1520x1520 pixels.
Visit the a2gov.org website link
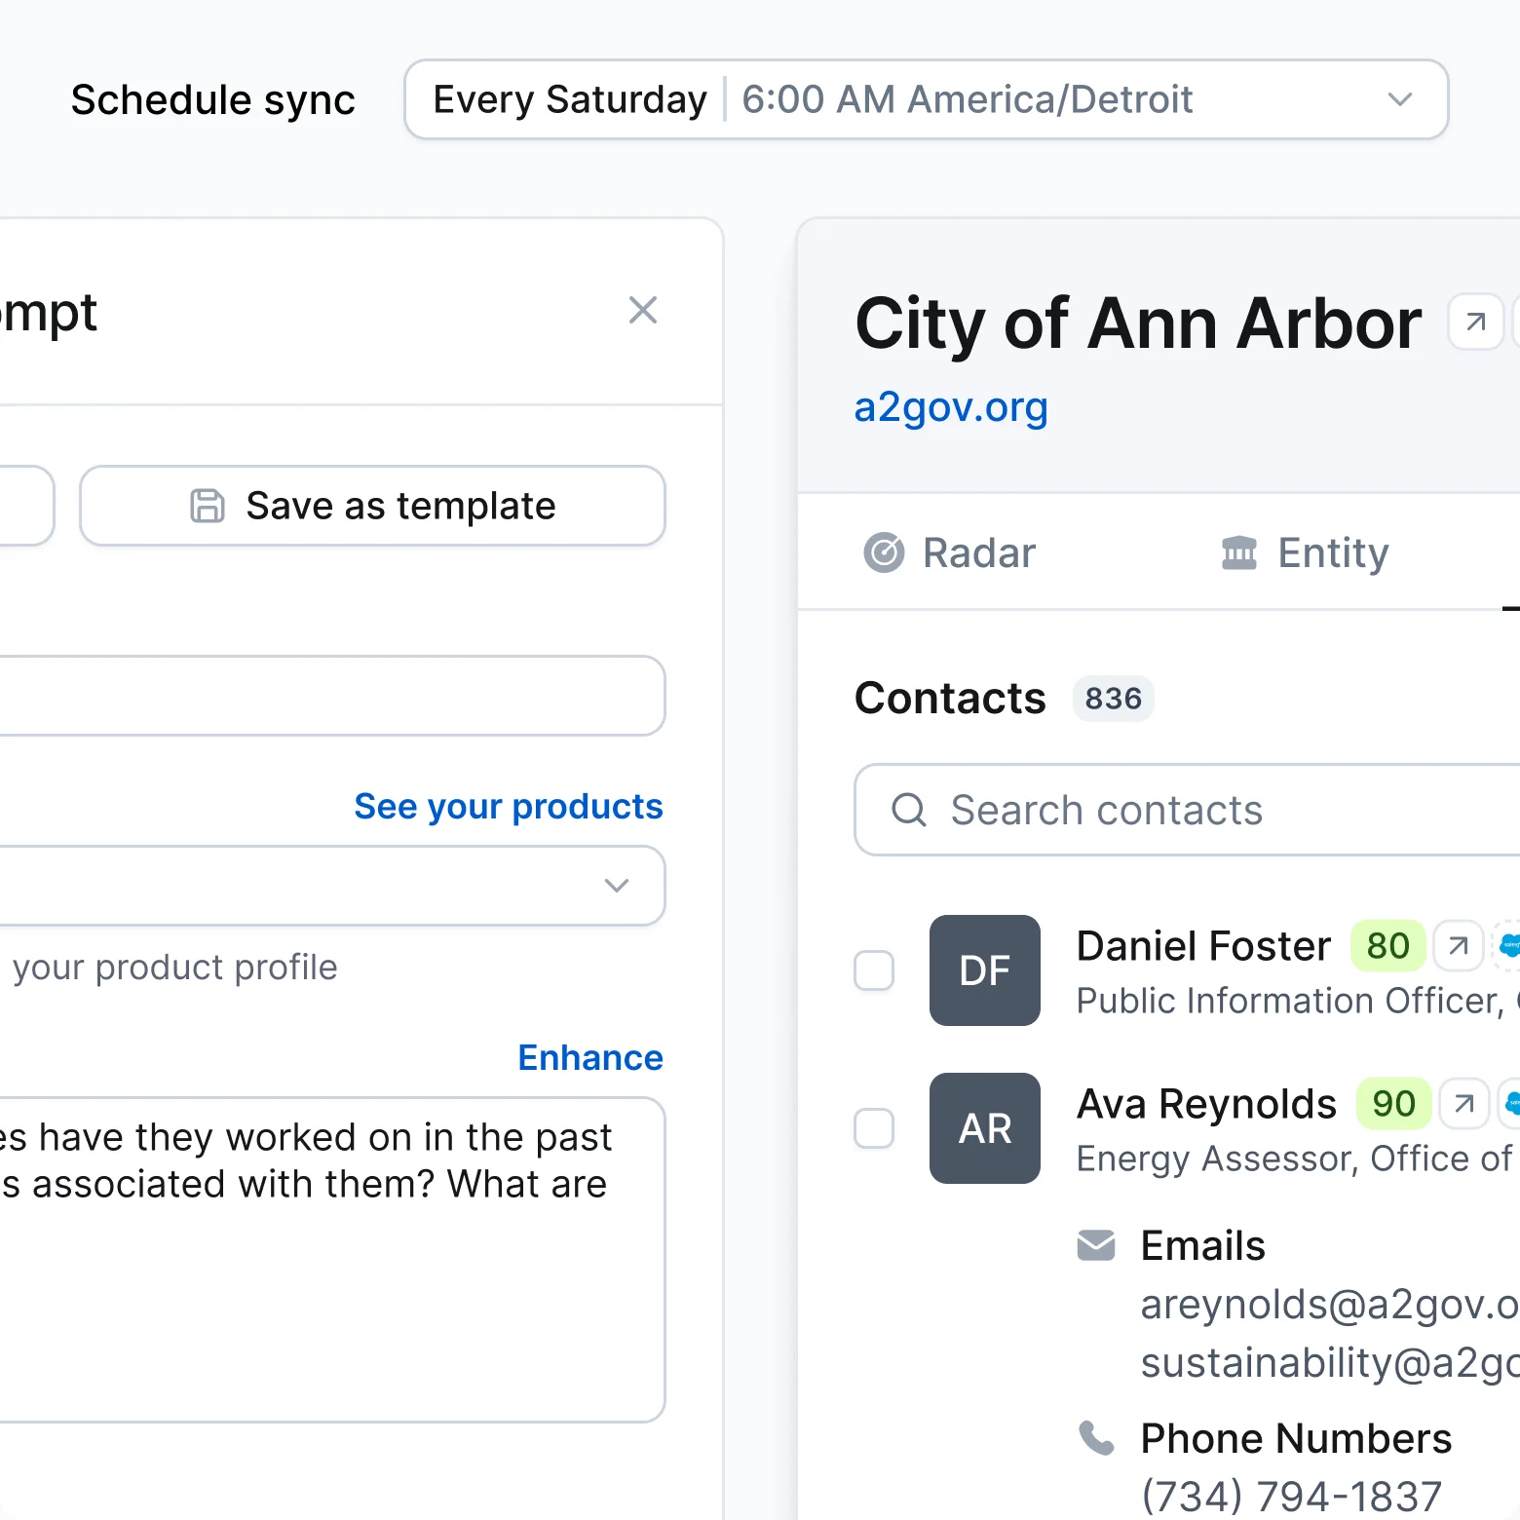coord(951,407)
